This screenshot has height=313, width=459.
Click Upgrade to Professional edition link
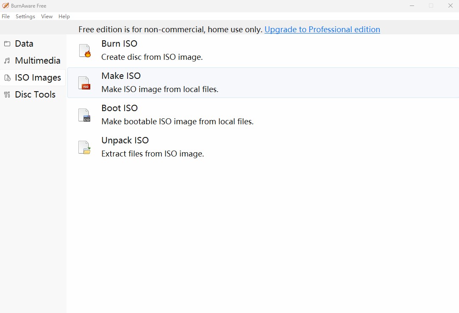(x=322, y=29)
